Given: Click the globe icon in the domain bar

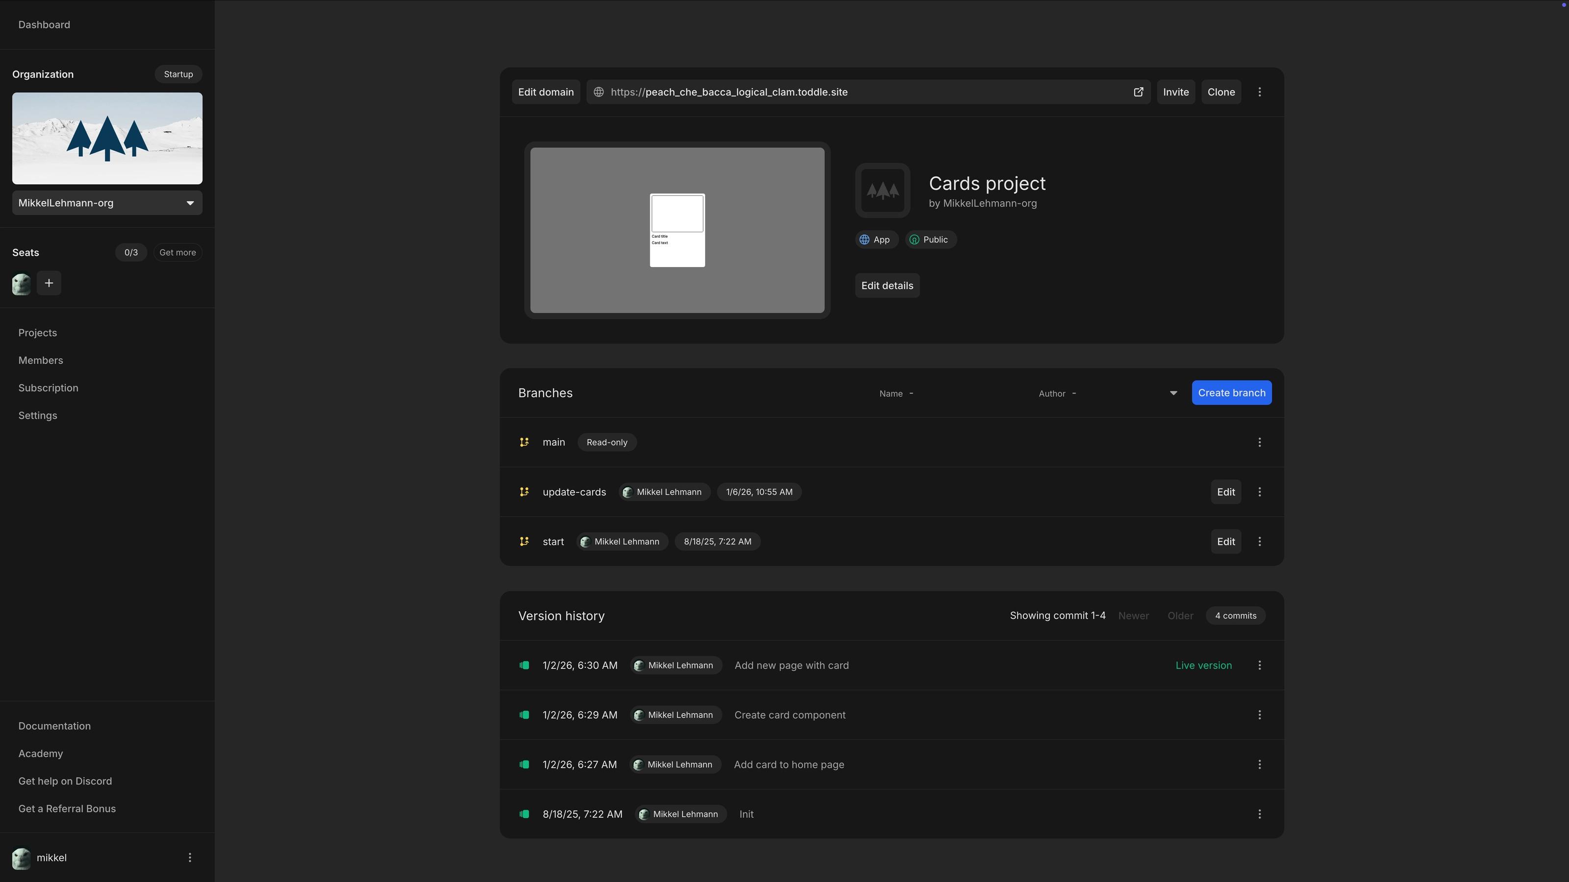Looking at the screenshot, I should 598,92.
